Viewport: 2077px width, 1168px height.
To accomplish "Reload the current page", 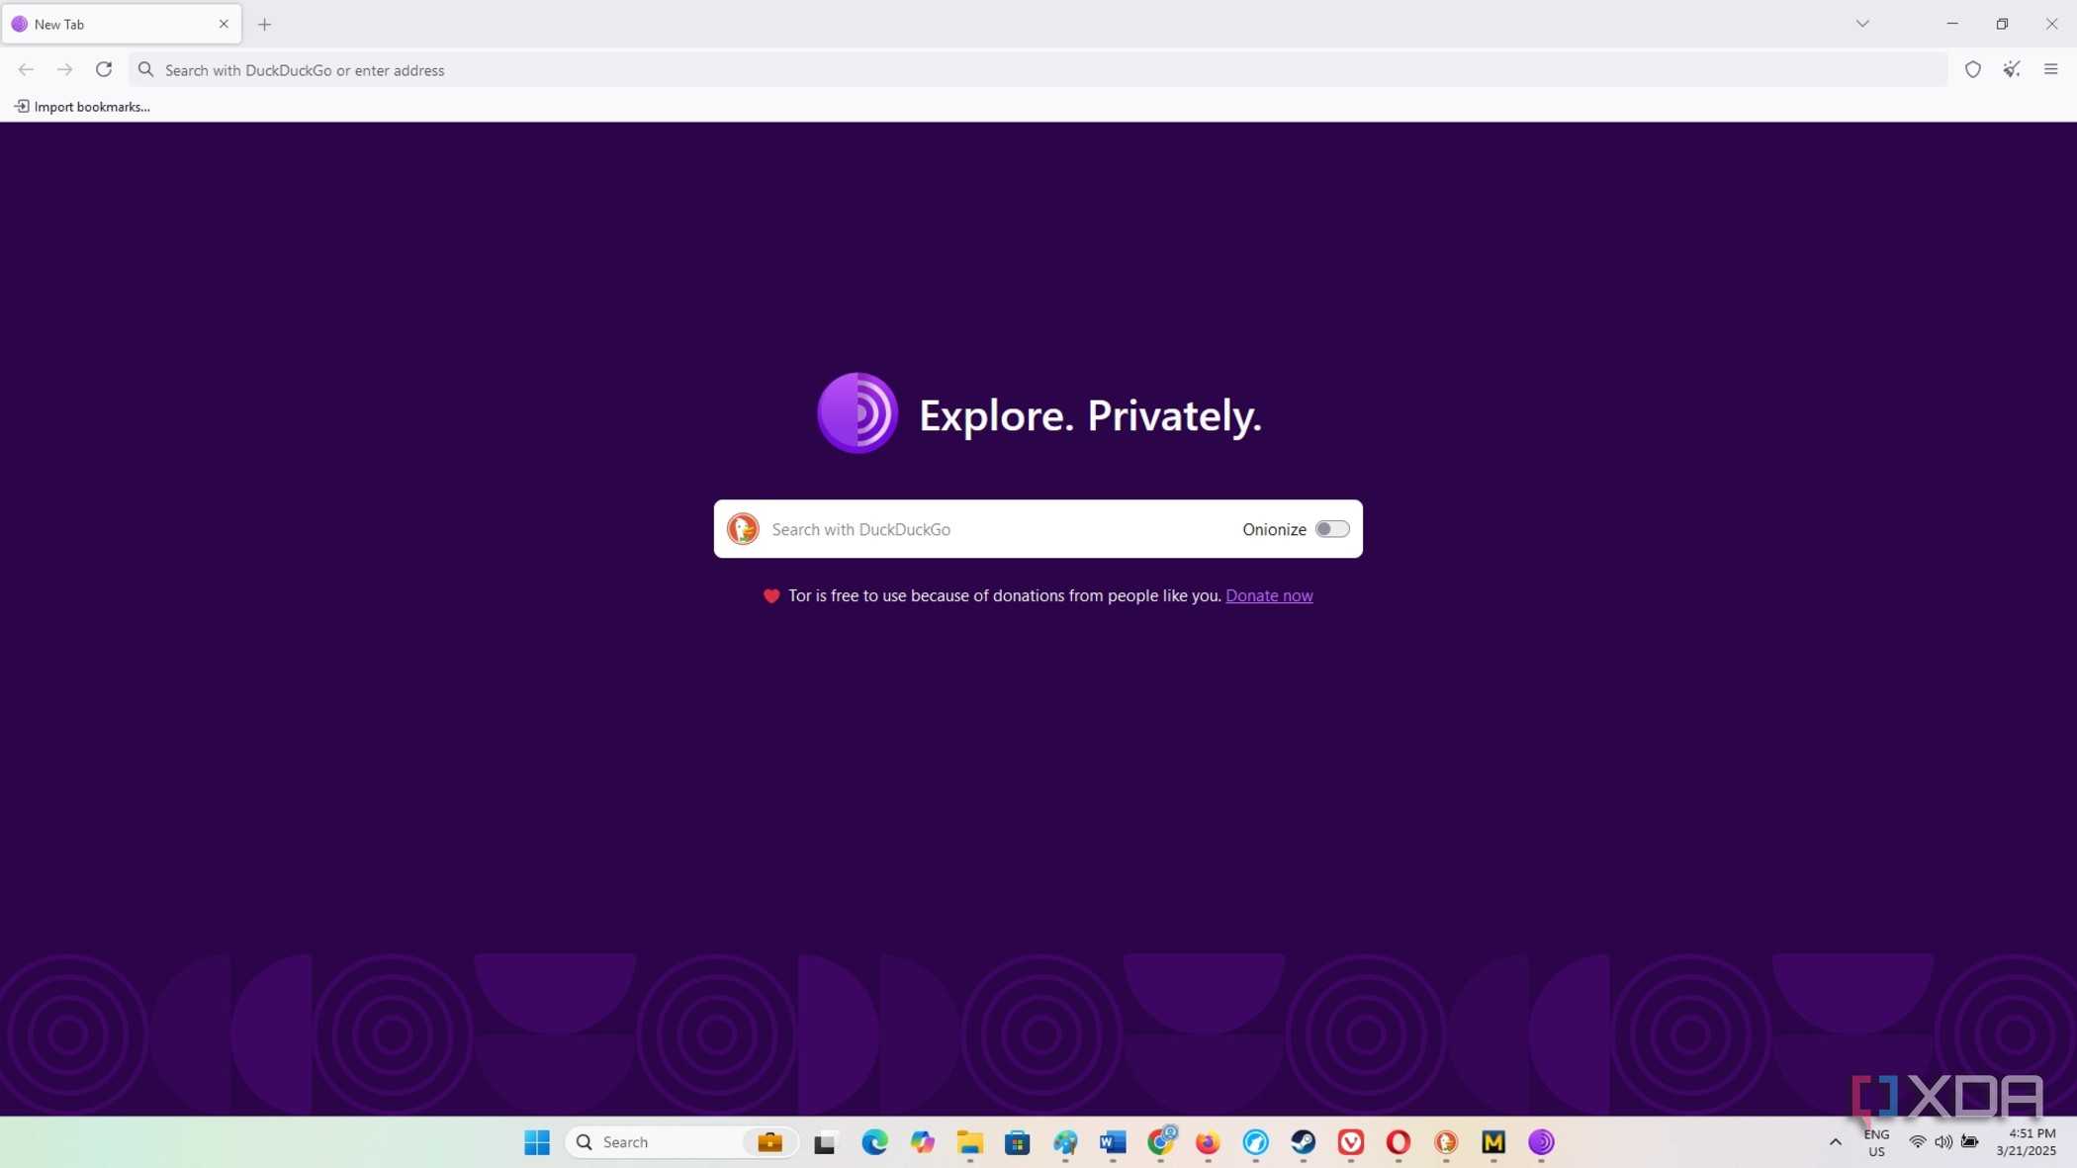I will point(104,69).
